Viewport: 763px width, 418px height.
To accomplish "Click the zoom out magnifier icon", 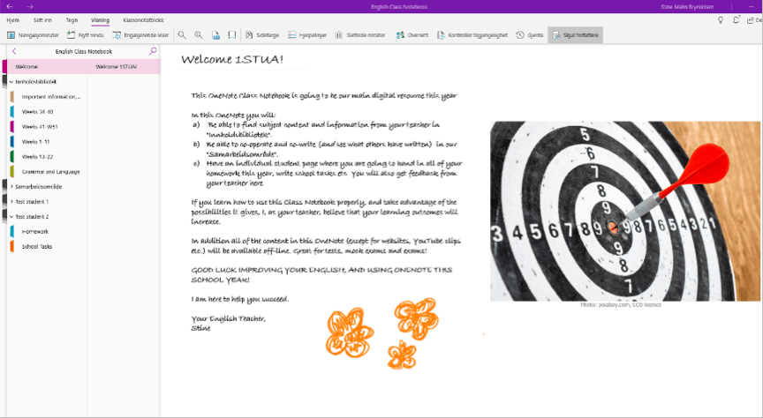I will pos(182,35).
